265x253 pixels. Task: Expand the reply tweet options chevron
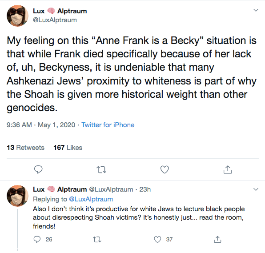tap(256, 189)
